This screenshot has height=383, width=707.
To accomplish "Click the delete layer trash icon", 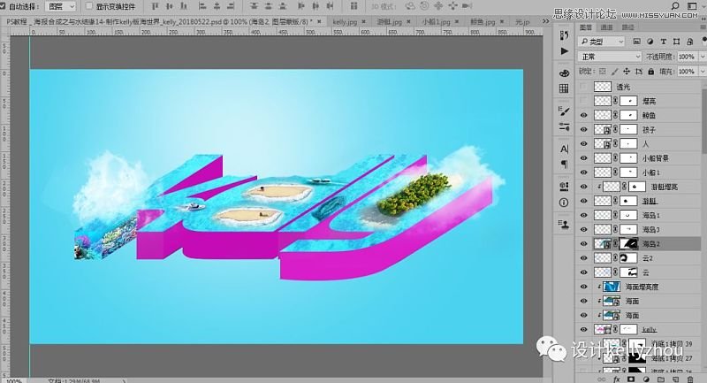I will tap(690, 379).
